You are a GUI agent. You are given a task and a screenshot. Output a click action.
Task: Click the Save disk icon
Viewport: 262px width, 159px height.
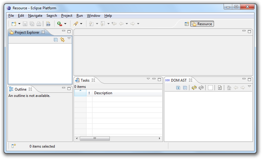click(25, 24)
